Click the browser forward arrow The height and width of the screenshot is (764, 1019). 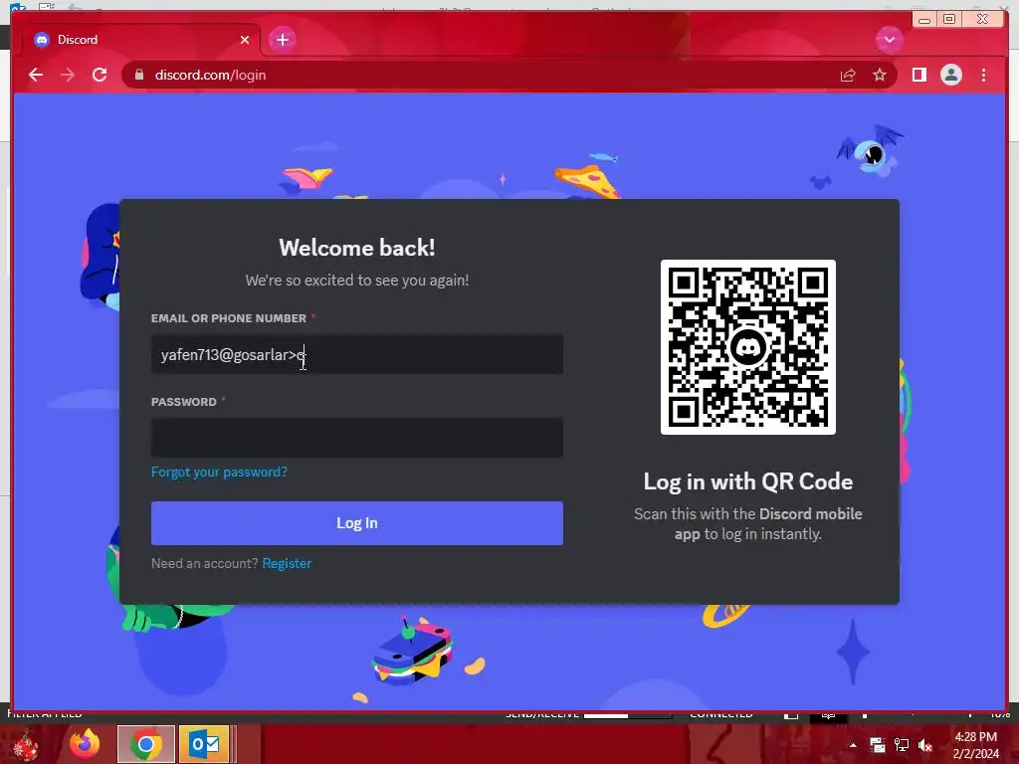click(68, 76)
